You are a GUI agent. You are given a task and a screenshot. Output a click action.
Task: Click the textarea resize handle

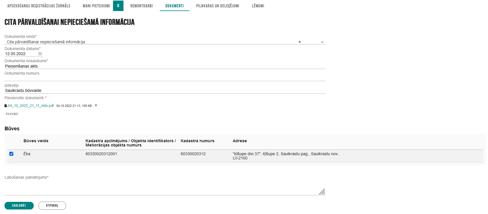322,192
